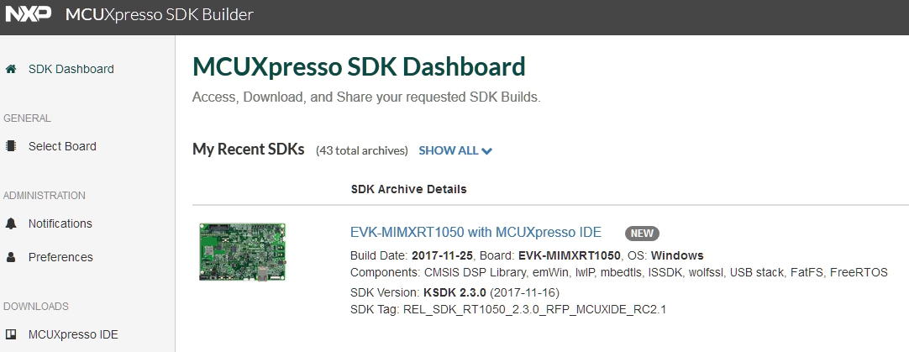The width and height of the screenshot is (909, 352).
Task: Click the NEW badge on the SDK entry
Action: 642,233
